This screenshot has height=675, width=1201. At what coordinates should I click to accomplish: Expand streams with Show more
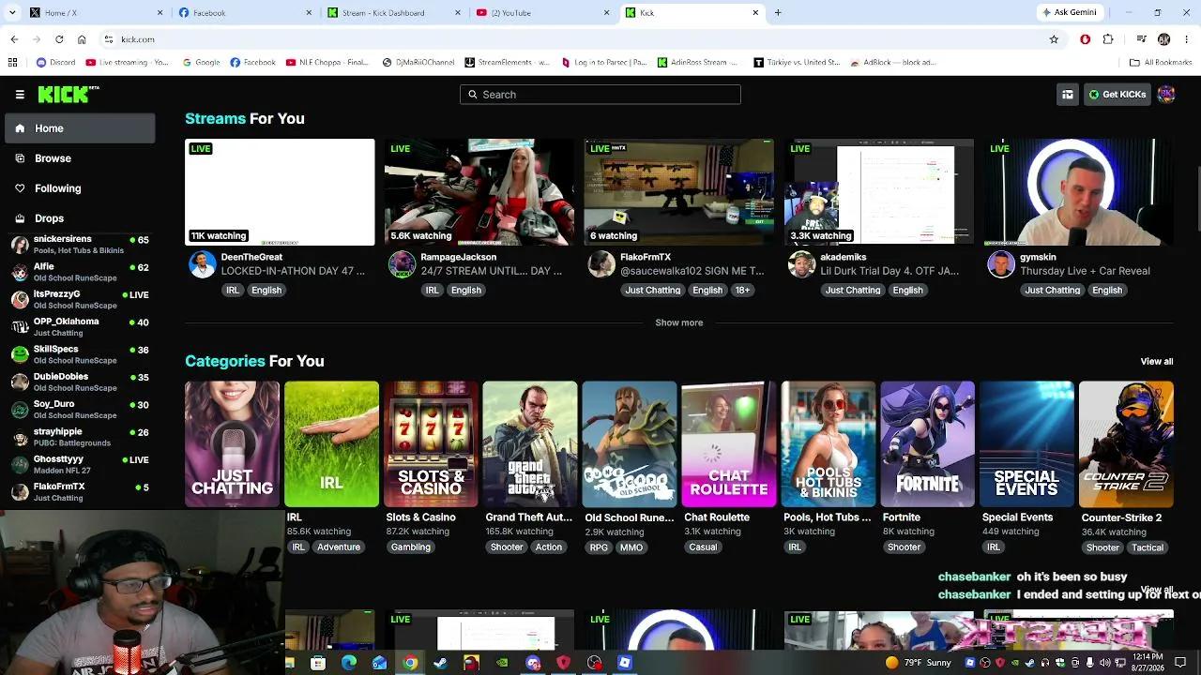[678, 322]
